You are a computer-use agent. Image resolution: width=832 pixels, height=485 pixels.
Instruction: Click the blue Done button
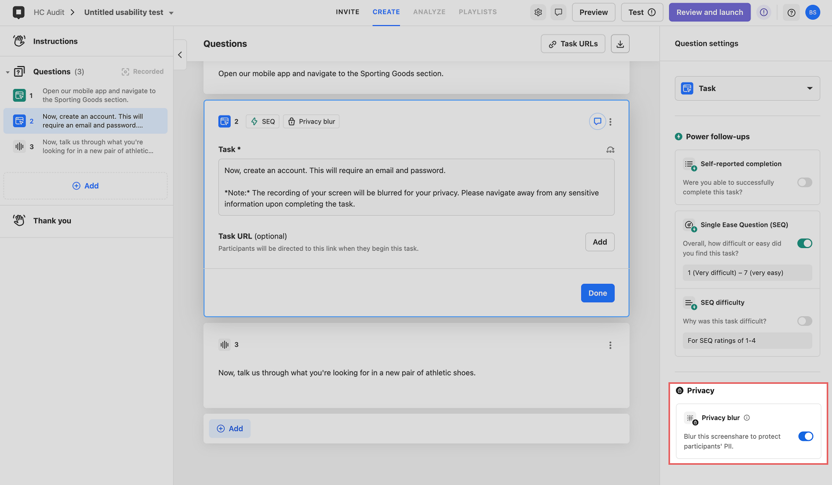pos(598,293)
